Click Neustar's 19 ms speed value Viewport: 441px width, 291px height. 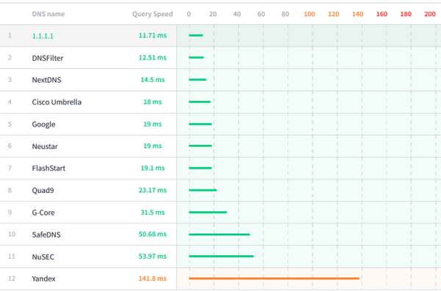pyautogui.click(x=153, y=146)
